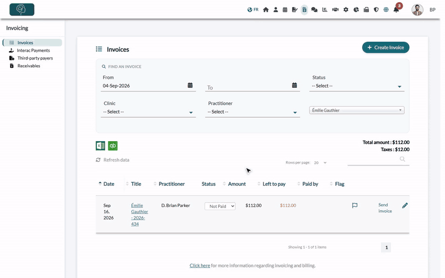Edit invoice with the pencil icon
The width and height of the screenshot is (445, 278).
(405, 205)
